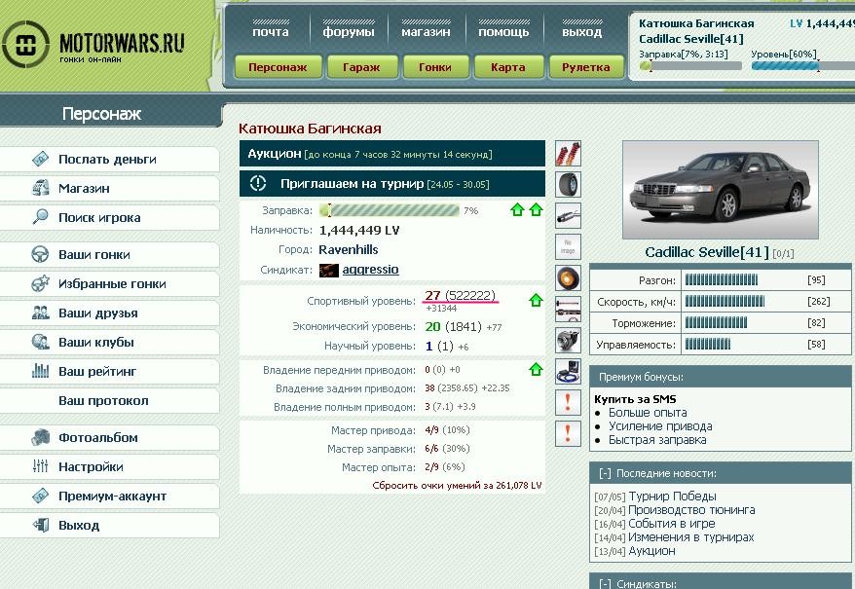
Task: Click the cash amount 1,444,449 LV
Action: click(359, 230)
